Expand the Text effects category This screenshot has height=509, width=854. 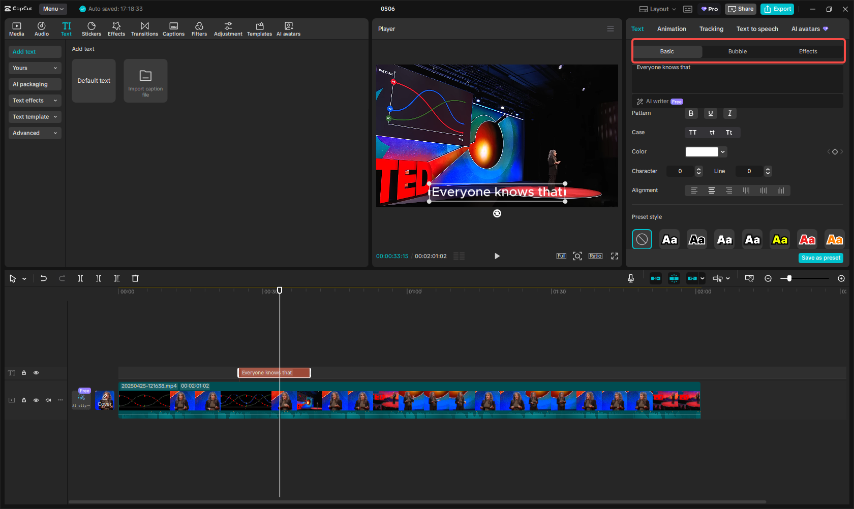click(35, 101)
